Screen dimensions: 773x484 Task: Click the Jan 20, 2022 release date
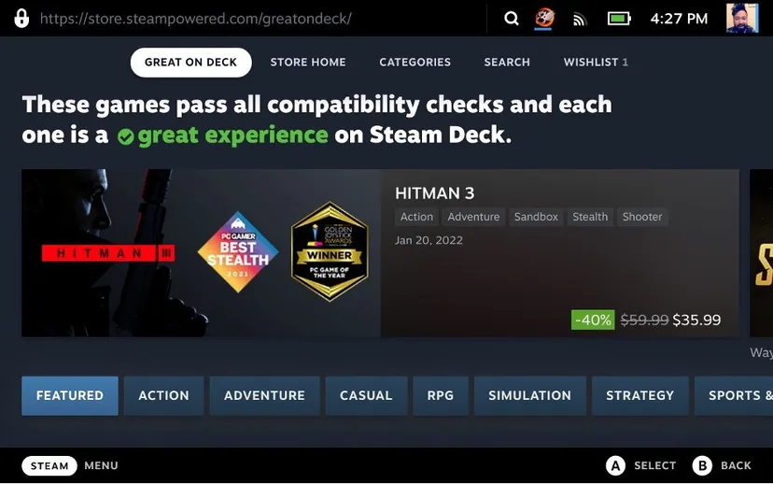pyautogui.click(x=429, y=240)
